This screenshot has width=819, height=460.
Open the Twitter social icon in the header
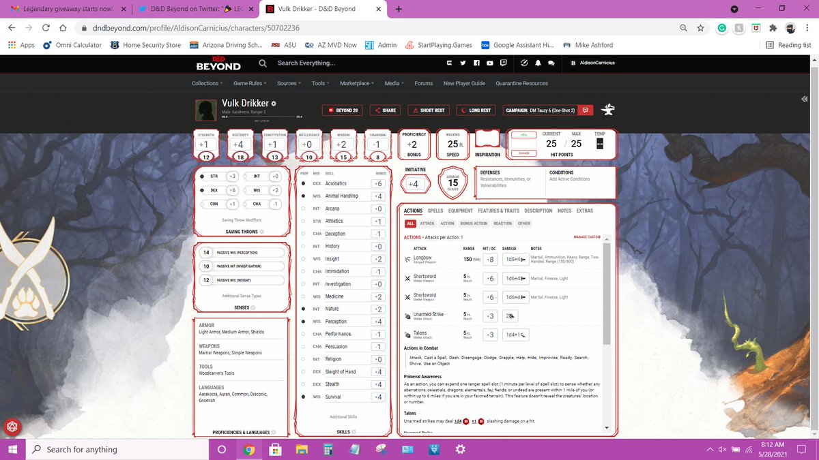463,63
